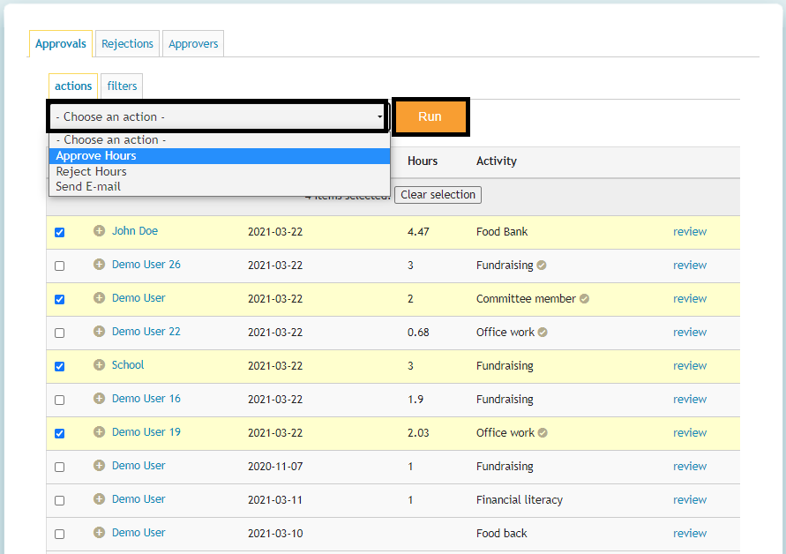This screenshot has height=554, width=786.
Task: Click the 4.47 hours value
Action: click(x=418, y=232)
